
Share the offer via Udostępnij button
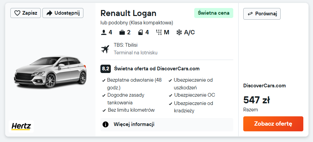click(x=63, y=13)
